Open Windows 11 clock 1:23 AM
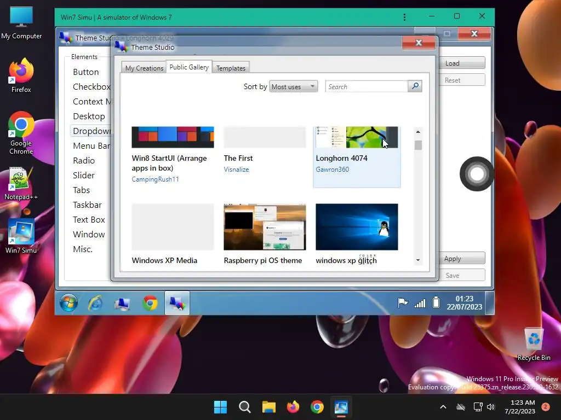 pos(520,407)
